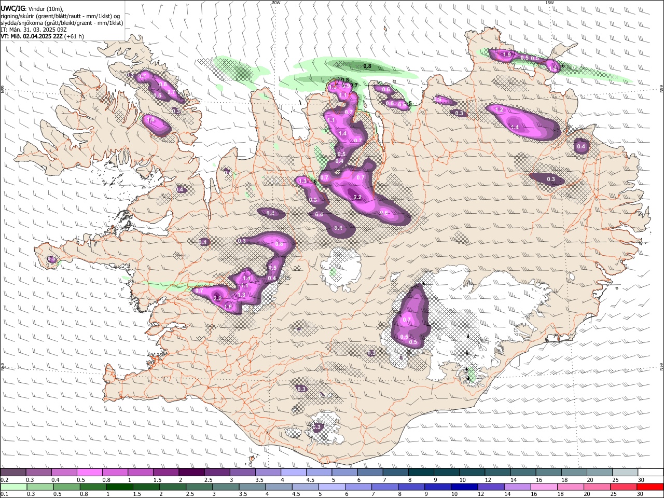The image size is (664, 498).
Task: Click the "20W" longitude label at the top edge
Action: 276,3
